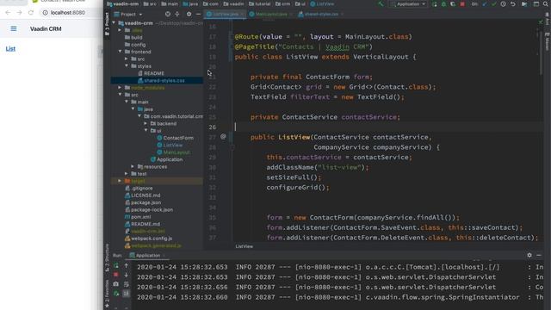
Task: Click the camera dump threads icon
Action: coord(115,284)
